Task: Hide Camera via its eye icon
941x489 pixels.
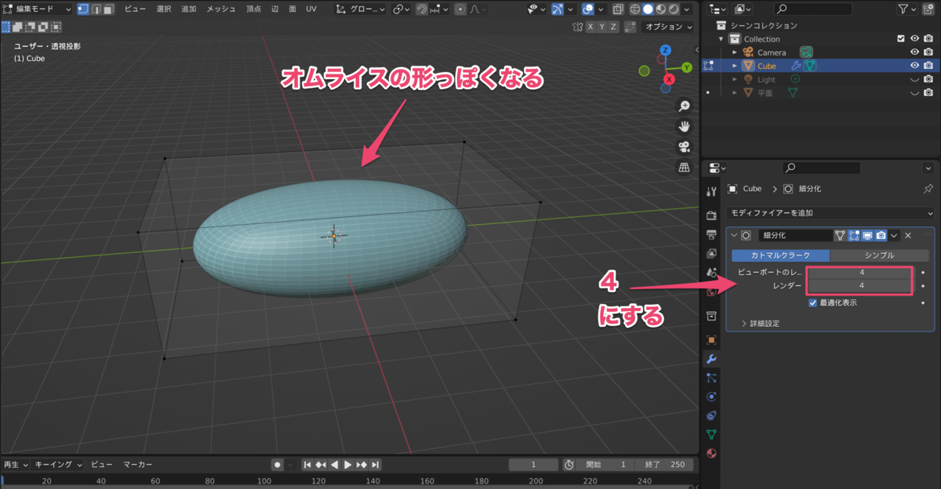Action: pos(914,53)
